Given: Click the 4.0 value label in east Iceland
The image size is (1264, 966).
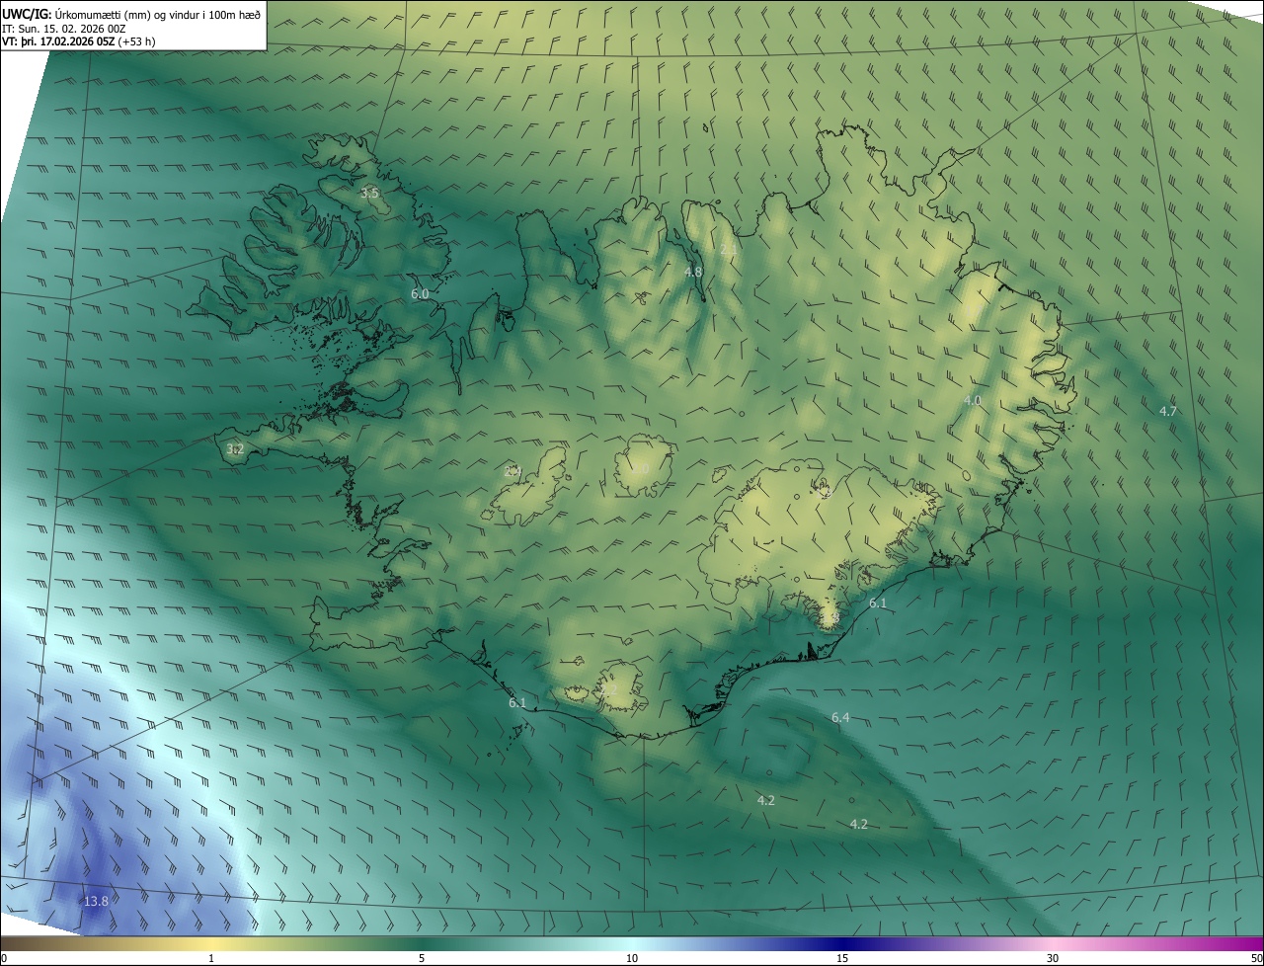Looking at the screenshot, I should pos(972,400).
